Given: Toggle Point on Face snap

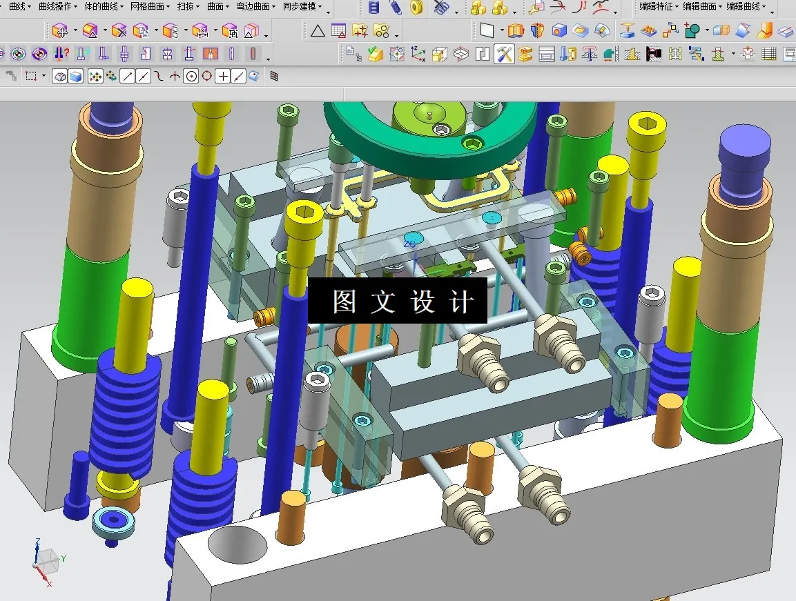Looking at the screenshot, I should tap(254, 77).
